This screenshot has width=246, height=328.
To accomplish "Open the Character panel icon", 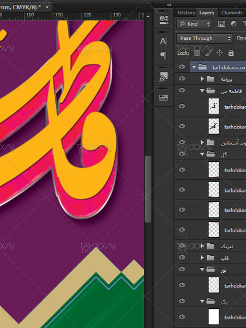I will click(163, 41).
